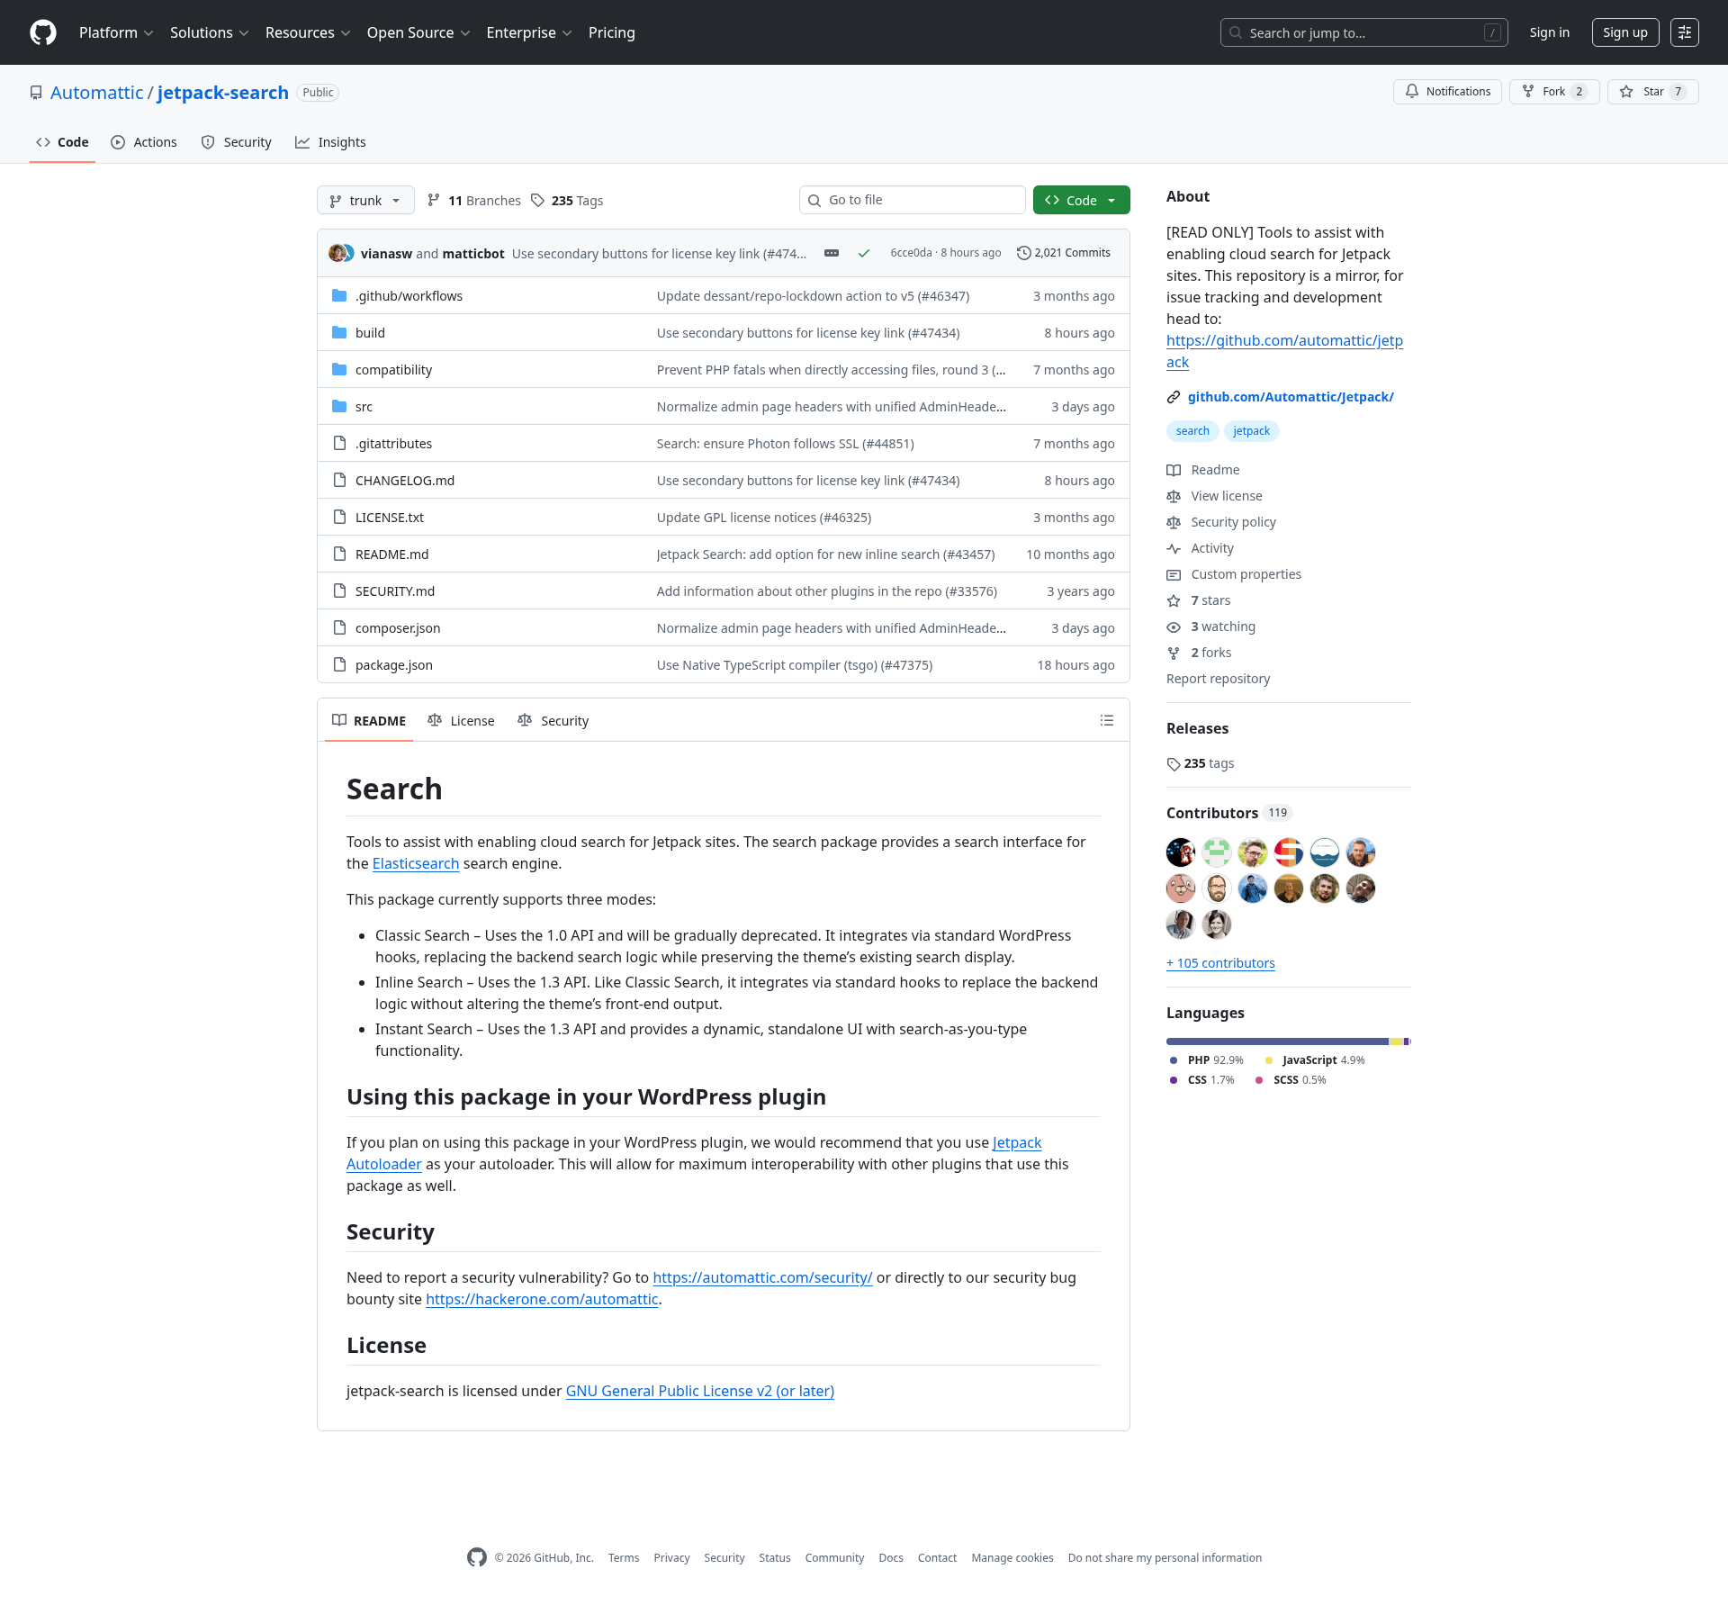1728x1605 pixels.
Task: Click the GitHub logo in the footer
Action: 477,1557
